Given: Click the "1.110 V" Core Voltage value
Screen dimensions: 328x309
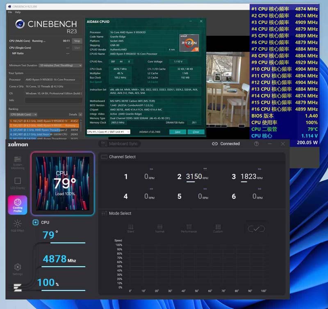Looking at the screenshot, I should coord(178,62).
